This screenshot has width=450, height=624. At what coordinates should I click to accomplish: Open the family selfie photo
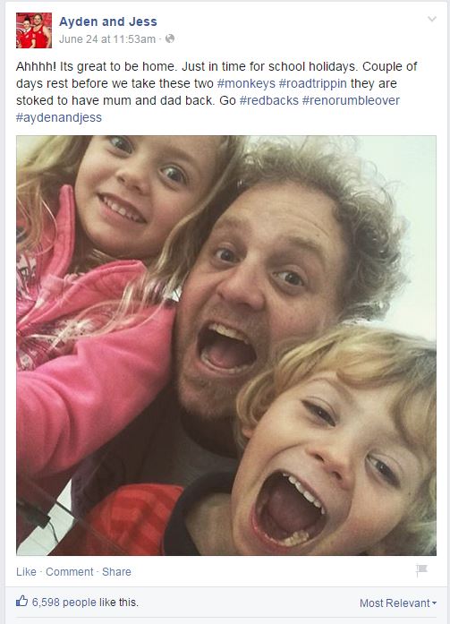(x=226, y=346)
